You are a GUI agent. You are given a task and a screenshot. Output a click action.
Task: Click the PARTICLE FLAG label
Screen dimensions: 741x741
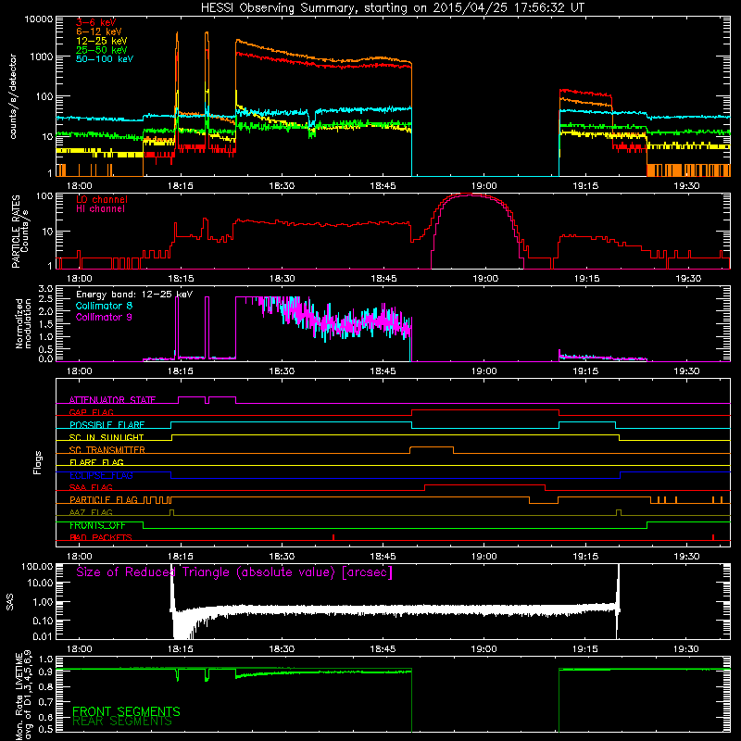(x=104, y=500)
